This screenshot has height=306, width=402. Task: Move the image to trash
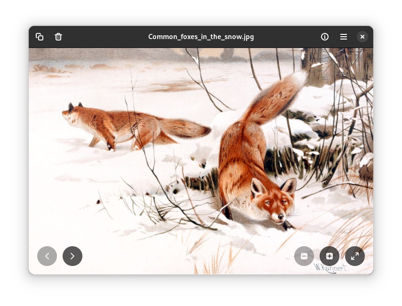[x=58, y=37]
